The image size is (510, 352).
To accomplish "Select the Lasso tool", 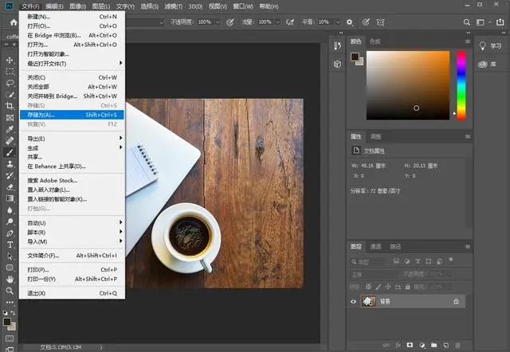I will (x=10, y=83).
